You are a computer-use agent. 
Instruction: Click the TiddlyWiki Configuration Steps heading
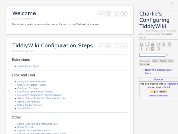point(52,46)
